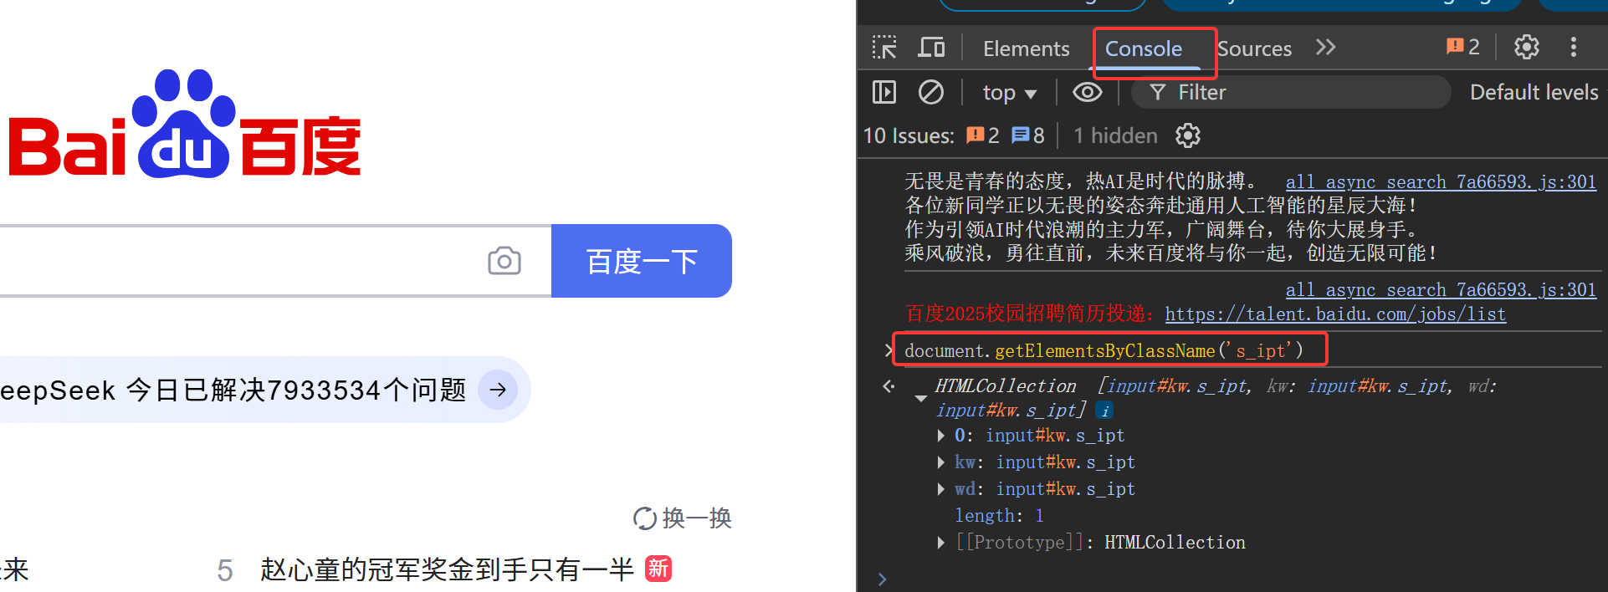Switch to the Sources tab
Screen dimensions: 1608x592
click(1254, 48)
